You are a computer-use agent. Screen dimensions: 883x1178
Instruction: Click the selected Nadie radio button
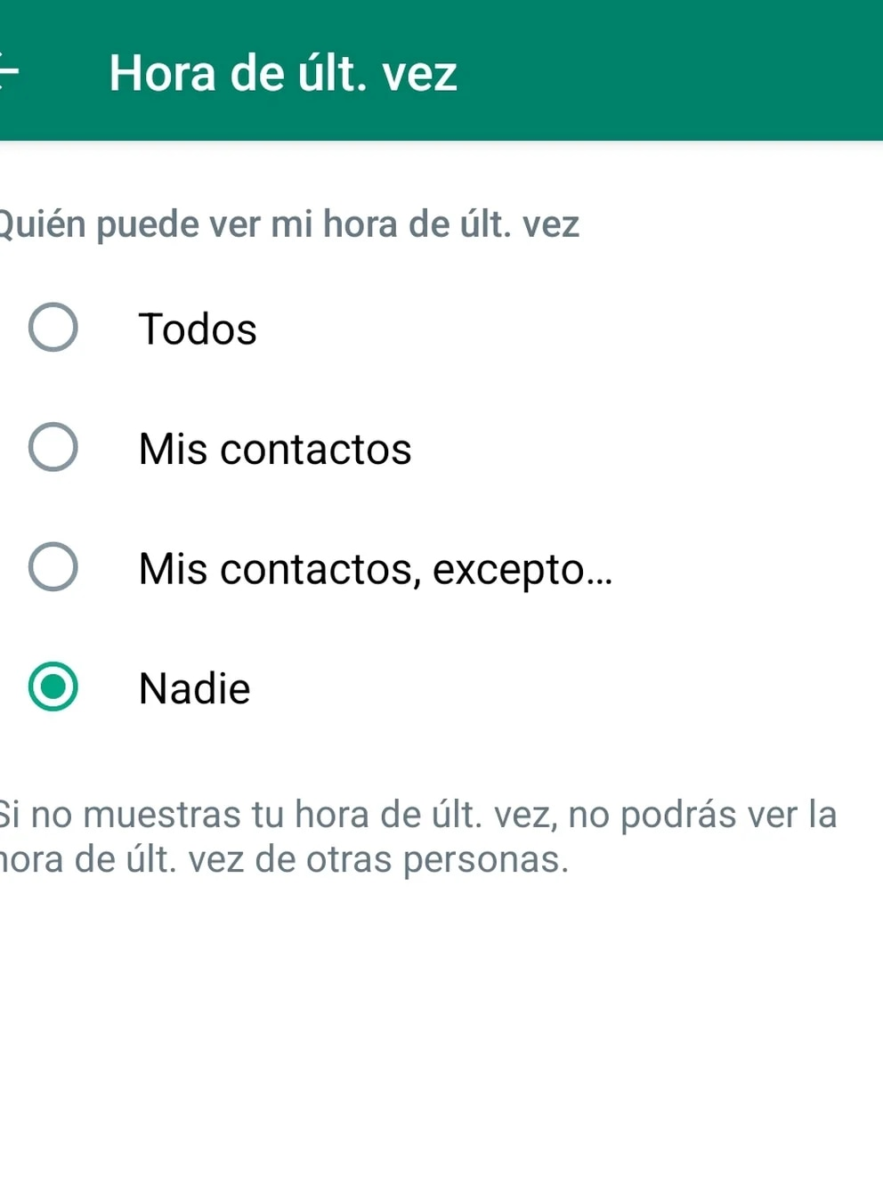pyautogui.click(x=53, y=687)
